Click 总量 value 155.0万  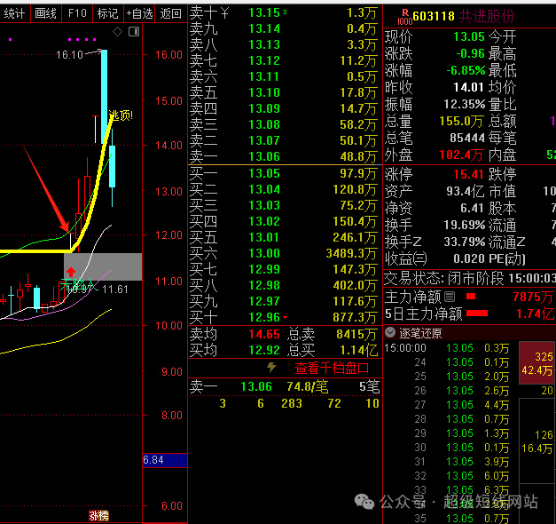461,122
